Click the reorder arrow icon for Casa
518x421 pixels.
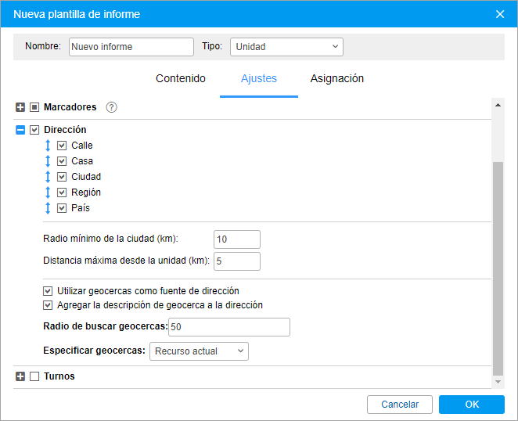pyautogui.click(x=48, y=161)
